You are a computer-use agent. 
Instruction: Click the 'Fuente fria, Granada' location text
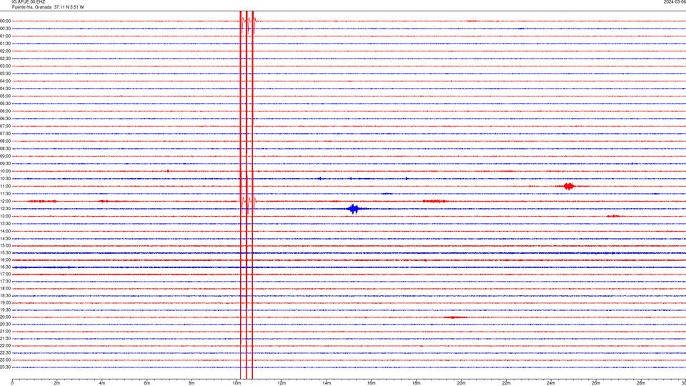click(31, 7)
